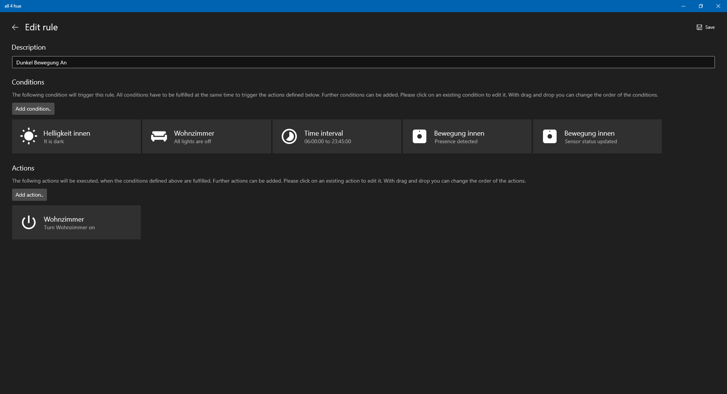Click the sensor icon on Sensor status updated condition
The image size is (727, 394).
point(549,136)
